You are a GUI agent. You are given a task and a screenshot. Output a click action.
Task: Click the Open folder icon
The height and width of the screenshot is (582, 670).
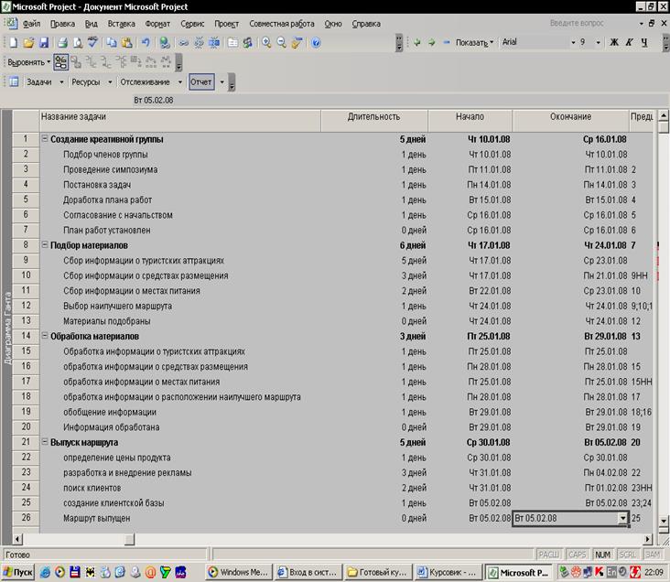click(28, 42)
